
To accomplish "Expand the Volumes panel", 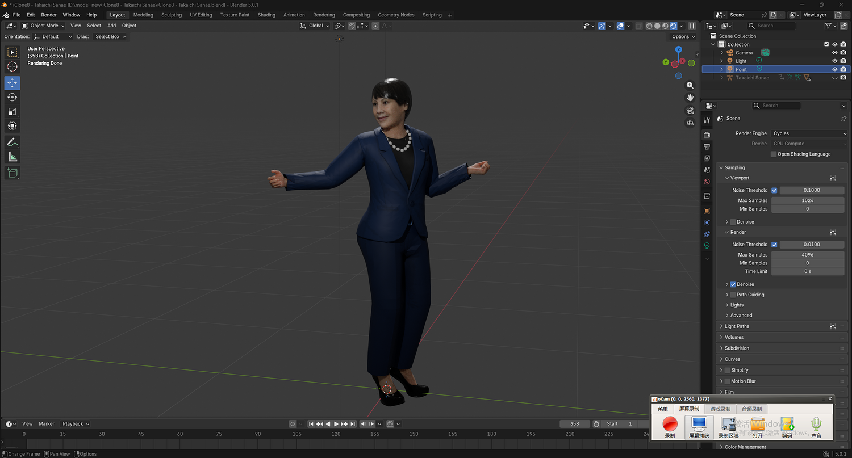I will pos(734,337).
